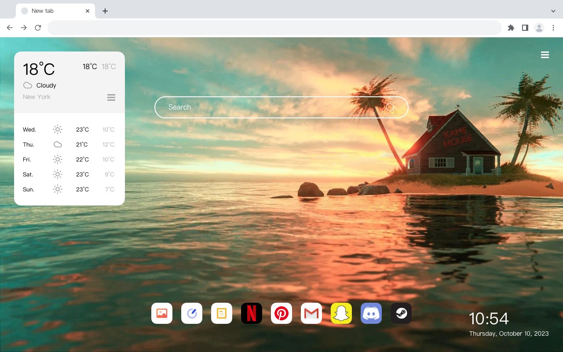
Task: Open the page hamburger menu at top right
Action: click(545, 55)
